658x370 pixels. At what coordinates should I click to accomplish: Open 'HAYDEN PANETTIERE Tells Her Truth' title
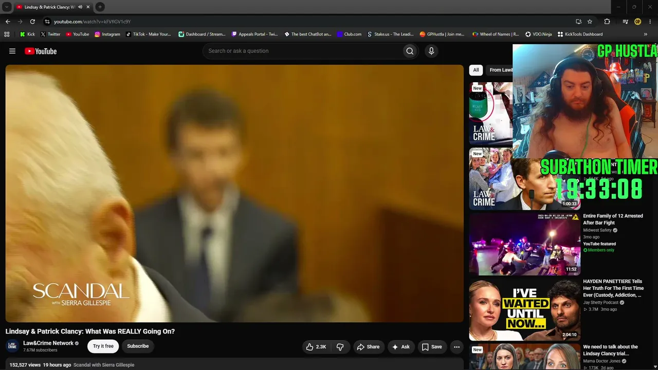point(613,288)
